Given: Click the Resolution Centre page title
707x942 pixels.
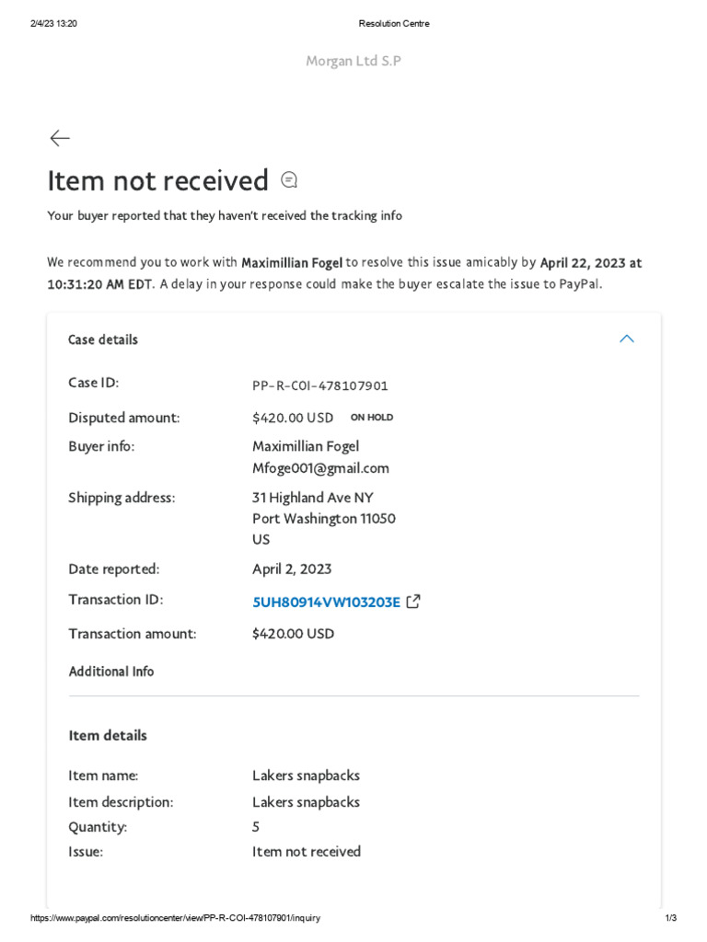Looking at the screenshot, I should pyautogui.click(x=393, y=24).
